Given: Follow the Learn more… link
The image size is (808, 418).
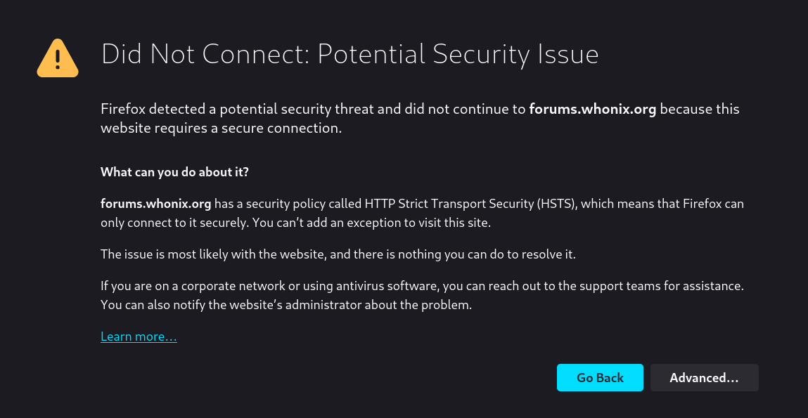Looking at the screenshot, I should click(x=139, y=337).
